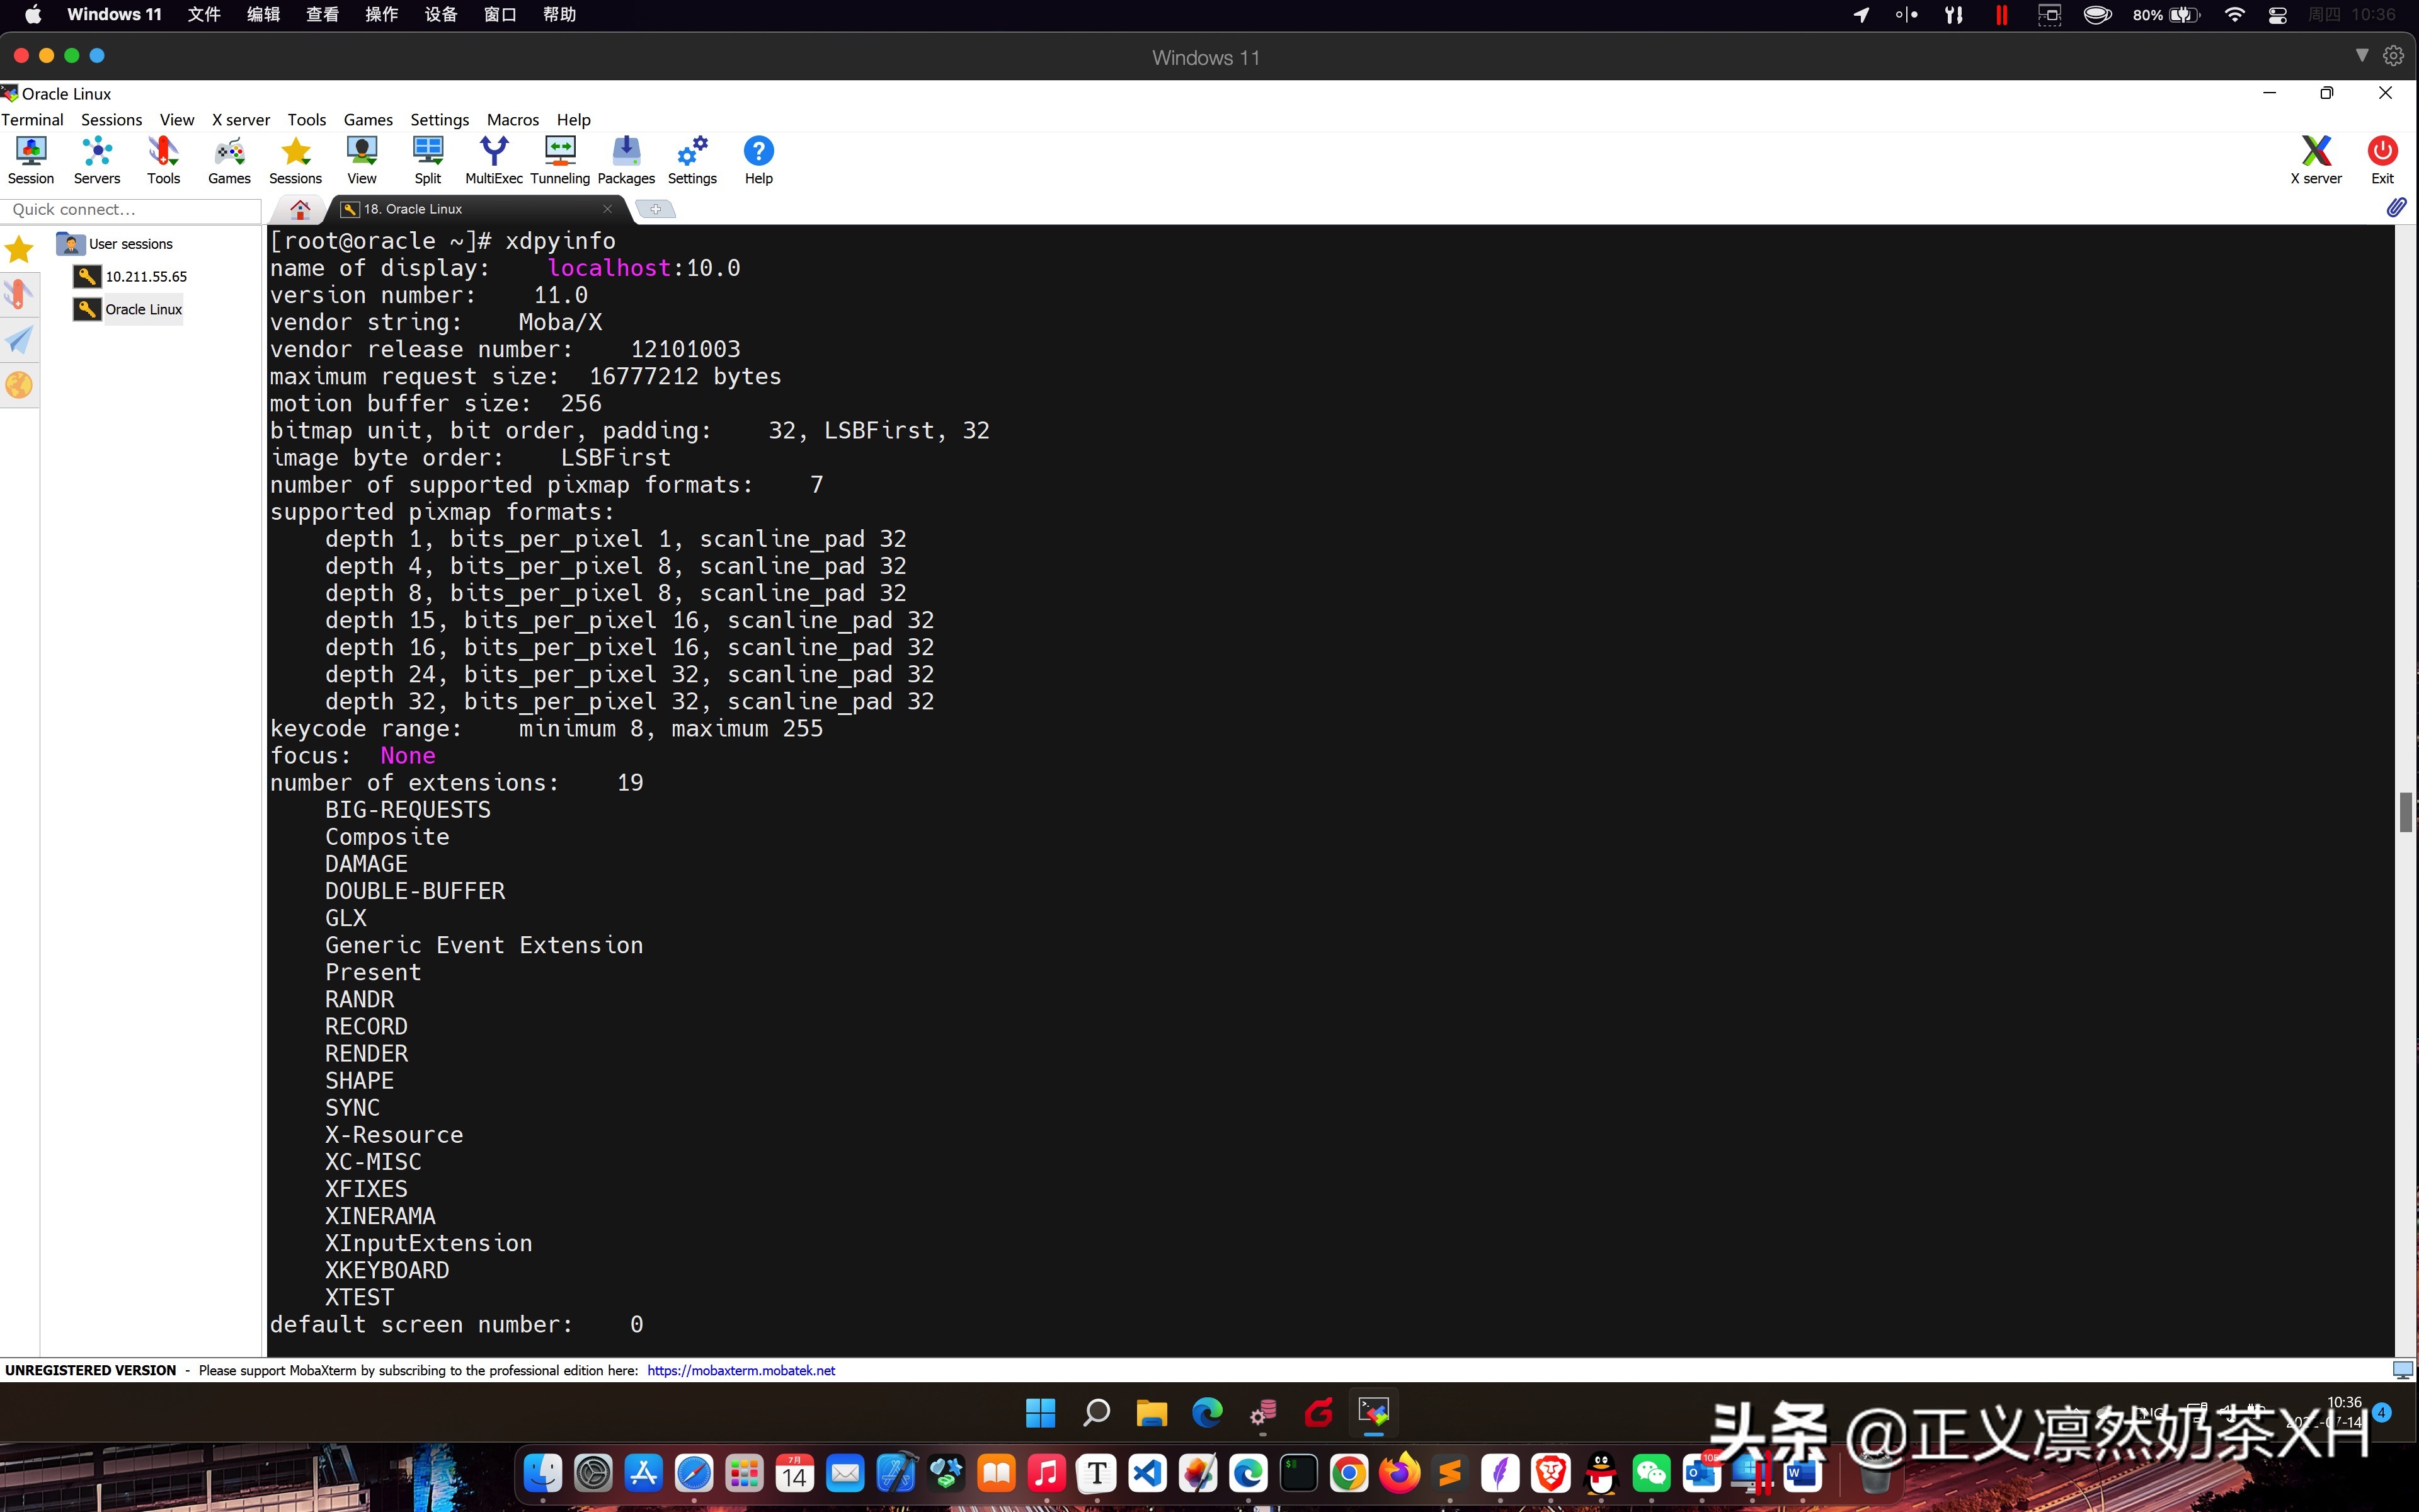
Task: Open the Packages manager icon
Action: 626,158
